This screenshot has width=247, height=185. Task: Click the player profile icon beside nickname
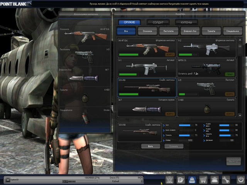pyautogui.click(x=7, y=180)
